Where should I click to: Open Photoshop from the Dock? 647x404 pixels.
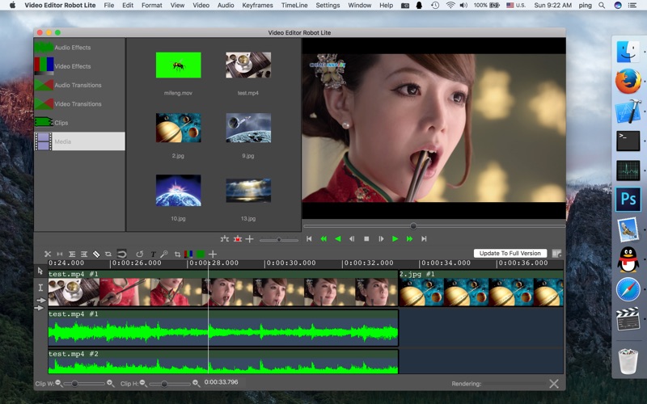(x=628, y=199)
